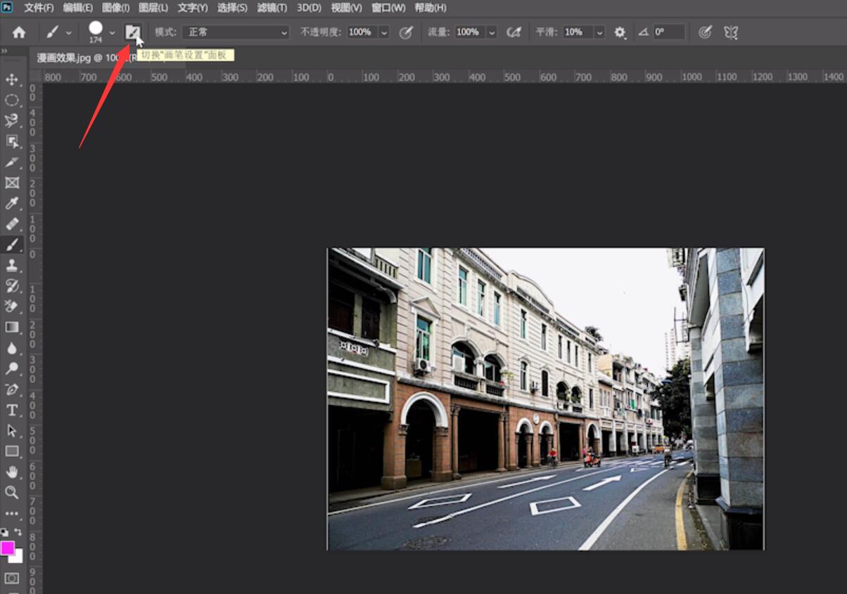Select the Healing Brush tool

12,224
